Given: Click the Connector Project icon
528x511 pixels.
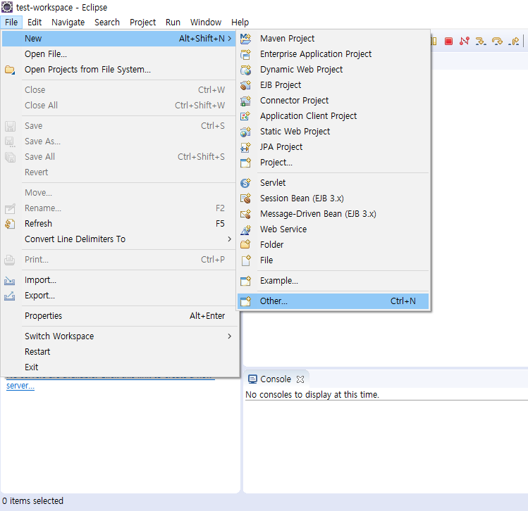Looking at the screenshot, I should click(x=245, y=101).
